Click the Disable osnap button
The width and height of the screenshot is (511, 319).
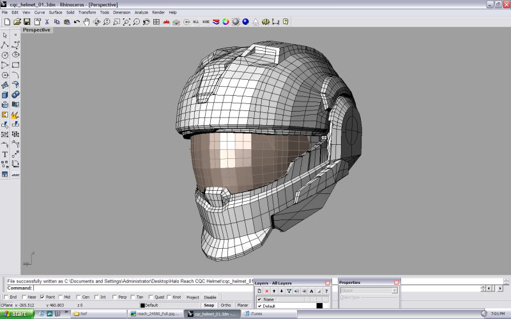point(210,297)
